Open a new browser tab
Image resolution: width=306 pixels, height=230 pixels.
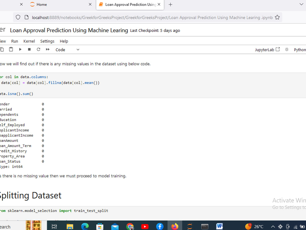[x=170, y=5]
